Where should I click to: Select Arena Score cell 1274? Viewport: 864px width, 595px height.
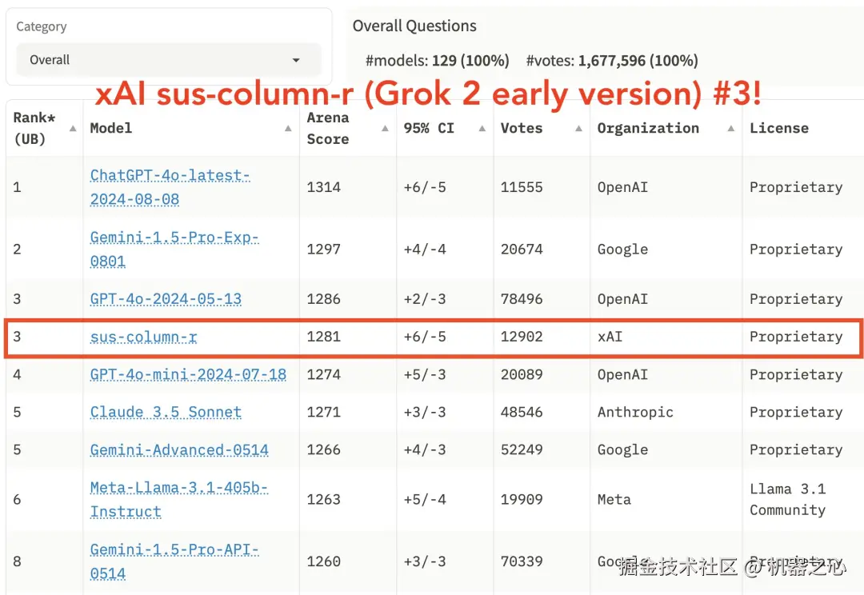(x=323, y=374)
